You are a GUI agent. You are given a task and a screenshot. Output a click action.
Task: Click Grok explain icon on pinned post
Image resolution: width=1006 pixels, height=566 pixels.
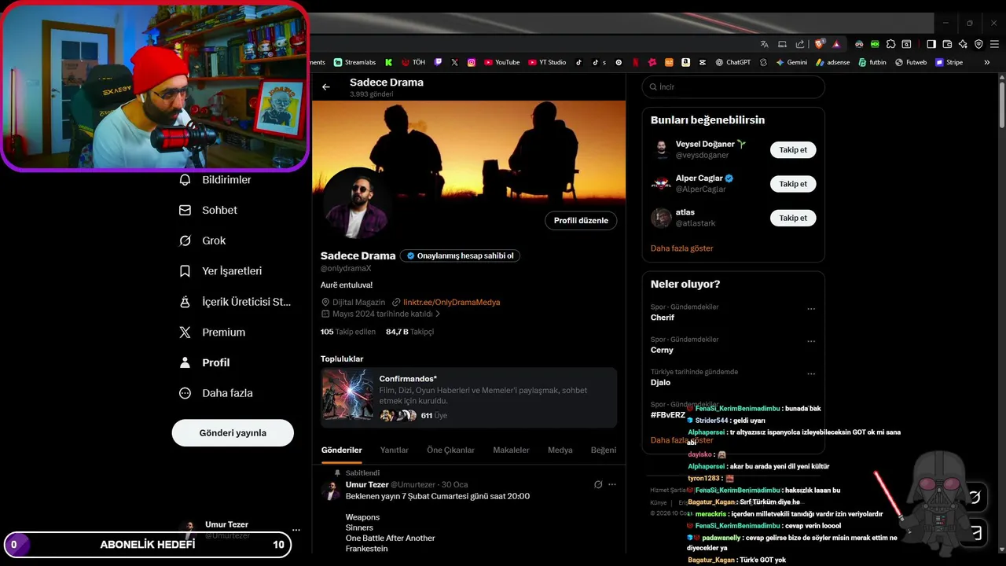pos(598,485)
